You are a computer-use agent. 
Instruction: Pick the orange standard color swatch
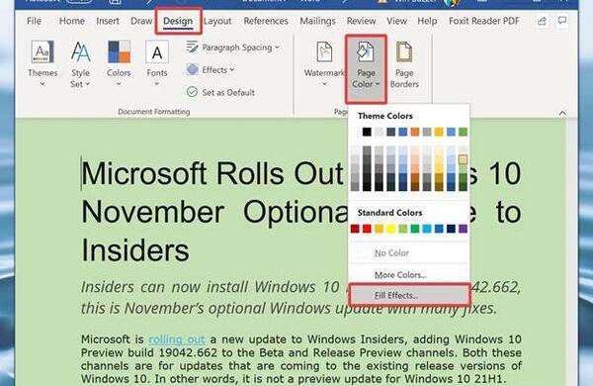tap(379, 229)
